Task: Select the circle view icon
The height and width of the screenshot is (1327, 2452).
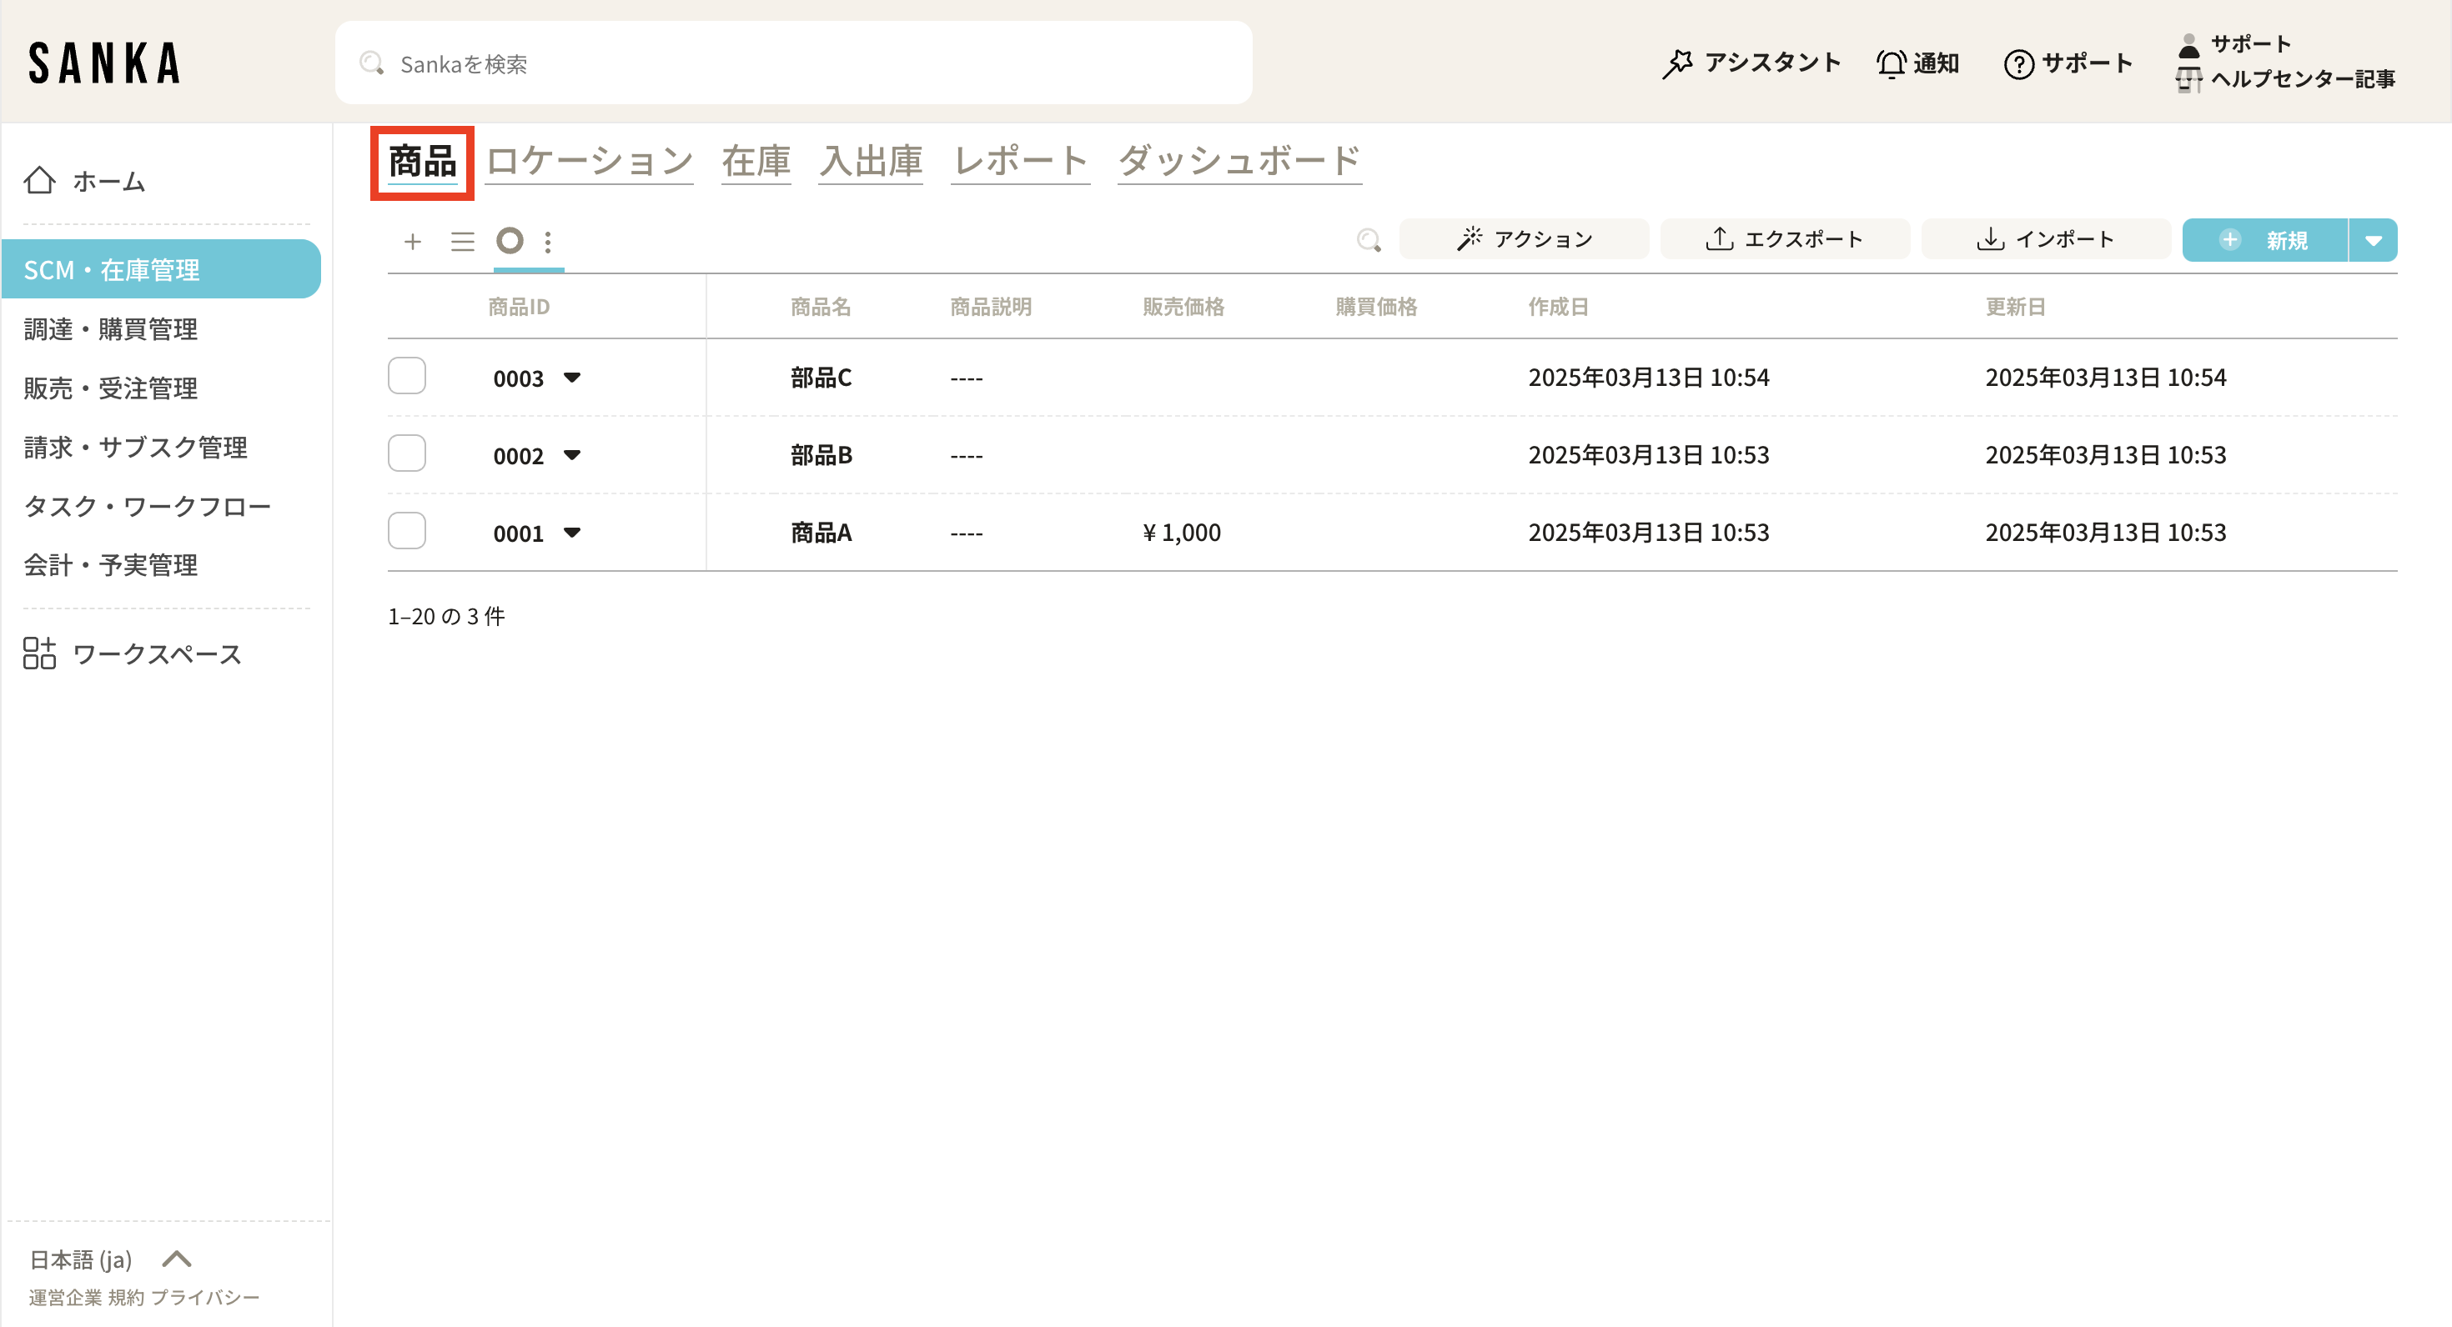Action: click(x=510, y=241)
